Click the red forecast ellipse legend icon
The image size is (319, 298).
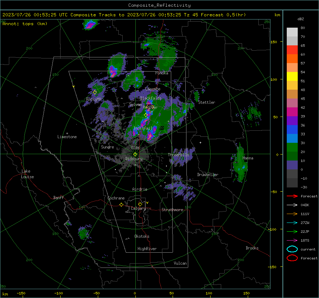click(x=292, y=258)
